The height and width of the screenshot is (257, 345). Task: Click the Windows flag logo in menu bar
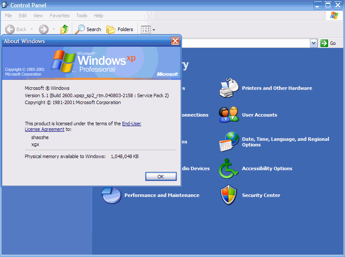coord(334,16)
